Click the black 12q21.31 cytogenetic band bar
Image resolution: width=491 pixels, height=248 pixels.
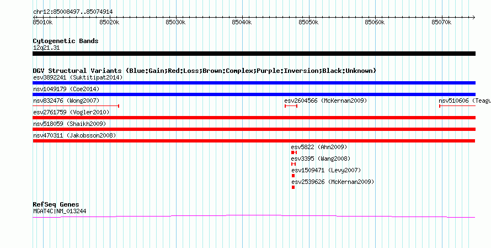(254, 54)
